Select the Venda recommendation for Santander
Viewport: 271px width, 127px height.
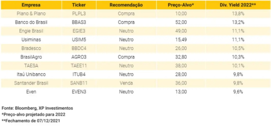pyautogui.click(x=126, y=83)
